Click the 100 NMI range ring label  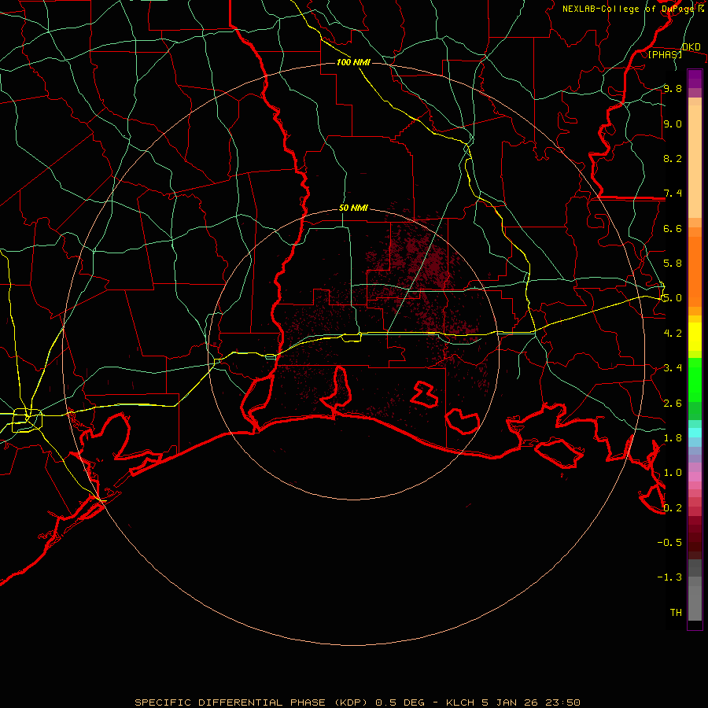point(353,62)
